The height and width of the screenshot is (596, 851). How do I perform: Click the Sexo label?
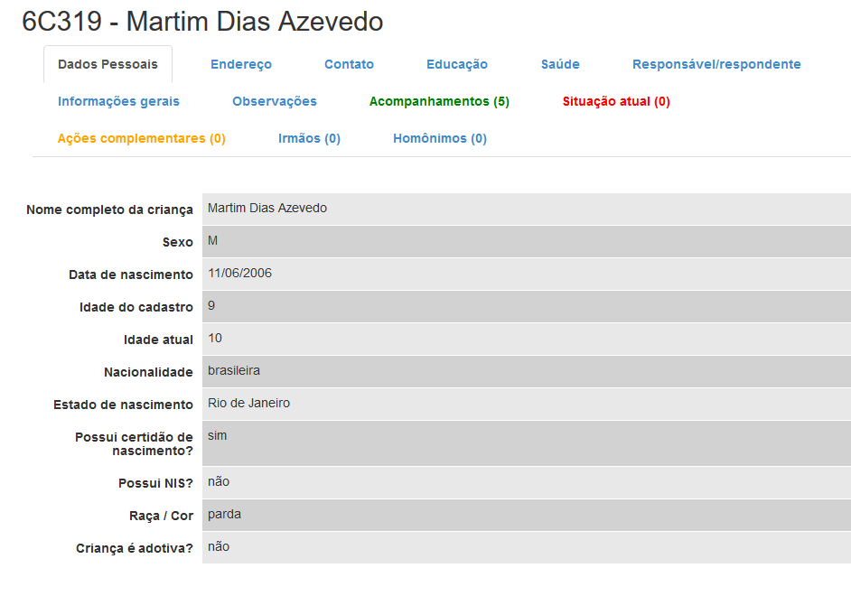pyautogui.click(x=177, y=242)
